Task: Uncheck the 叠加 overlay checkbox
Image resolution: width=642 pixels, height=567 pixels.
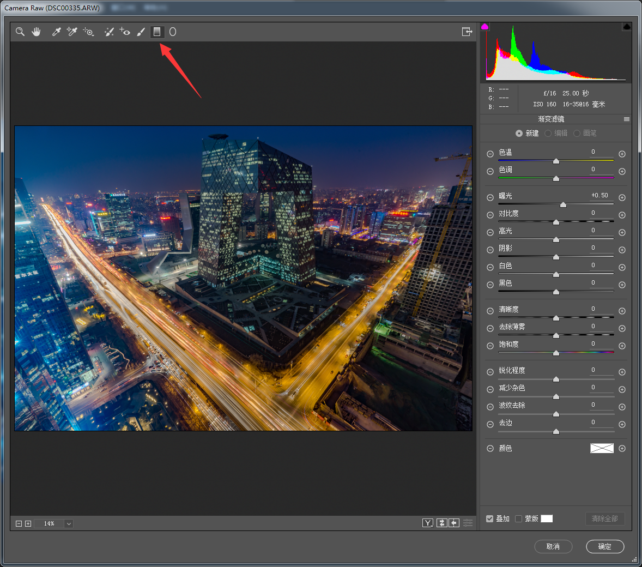Action: (489, 518)
